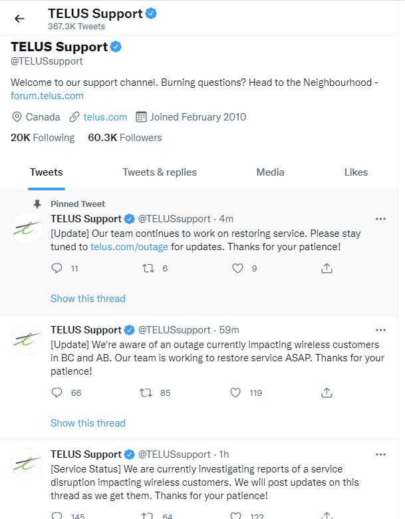Share the pinned tweet
This screenshot has height=519, width=405.
[327, 268]
